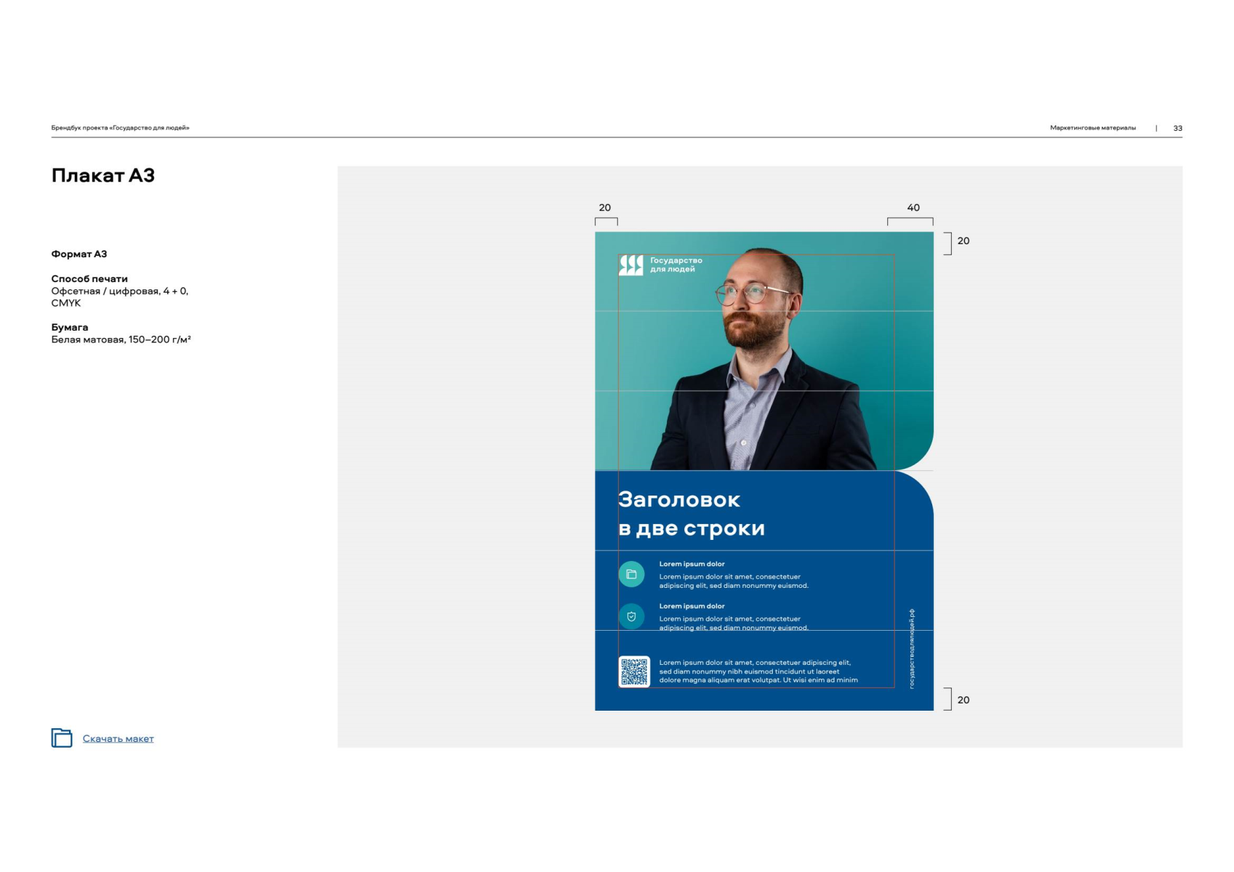The height and width of the screenshot is (872, 1234).
Task: Select the Плакат А3 page title
Action: tap(103, 176)
